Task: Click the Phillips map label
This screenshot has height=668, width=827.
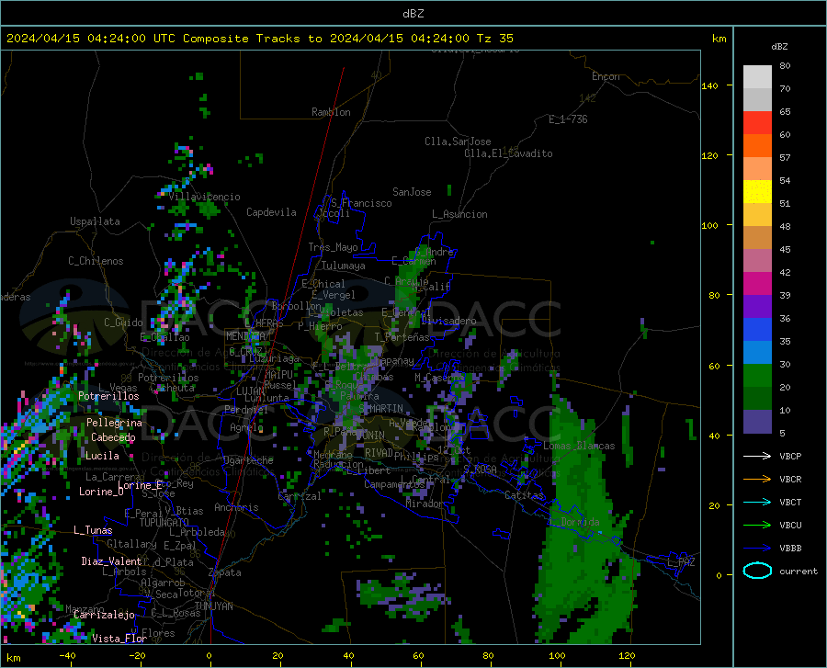Action: coord(416,457)
